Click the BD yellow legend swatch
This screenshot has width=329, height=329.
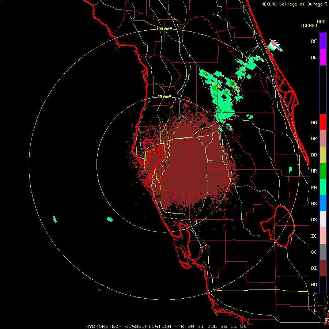323,155
